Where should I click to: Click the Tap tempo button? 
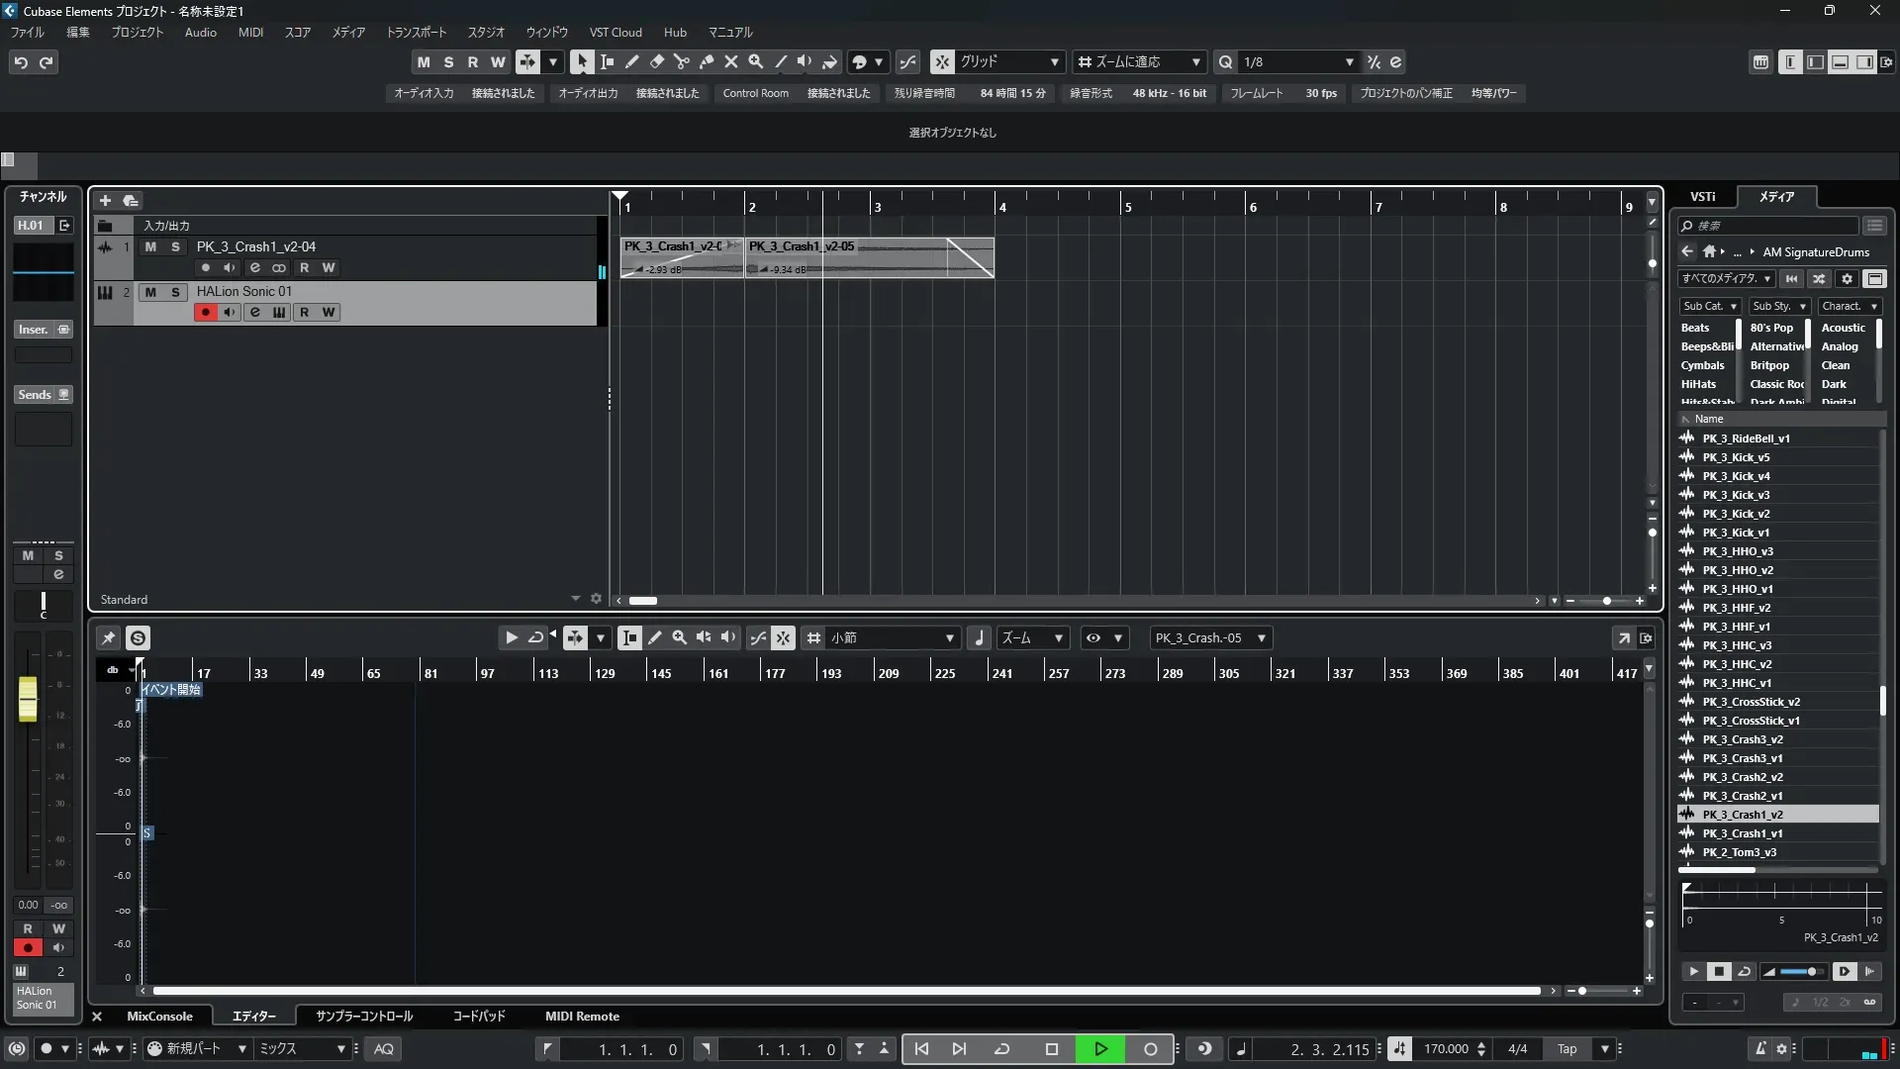point(1567,1049)
